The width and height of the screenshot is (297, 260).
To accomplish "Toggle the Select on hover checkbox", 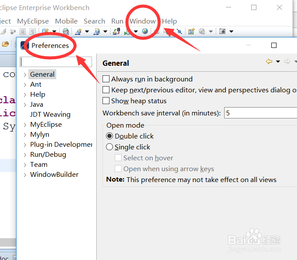I will pyautogui.click(x=118, y=158).
